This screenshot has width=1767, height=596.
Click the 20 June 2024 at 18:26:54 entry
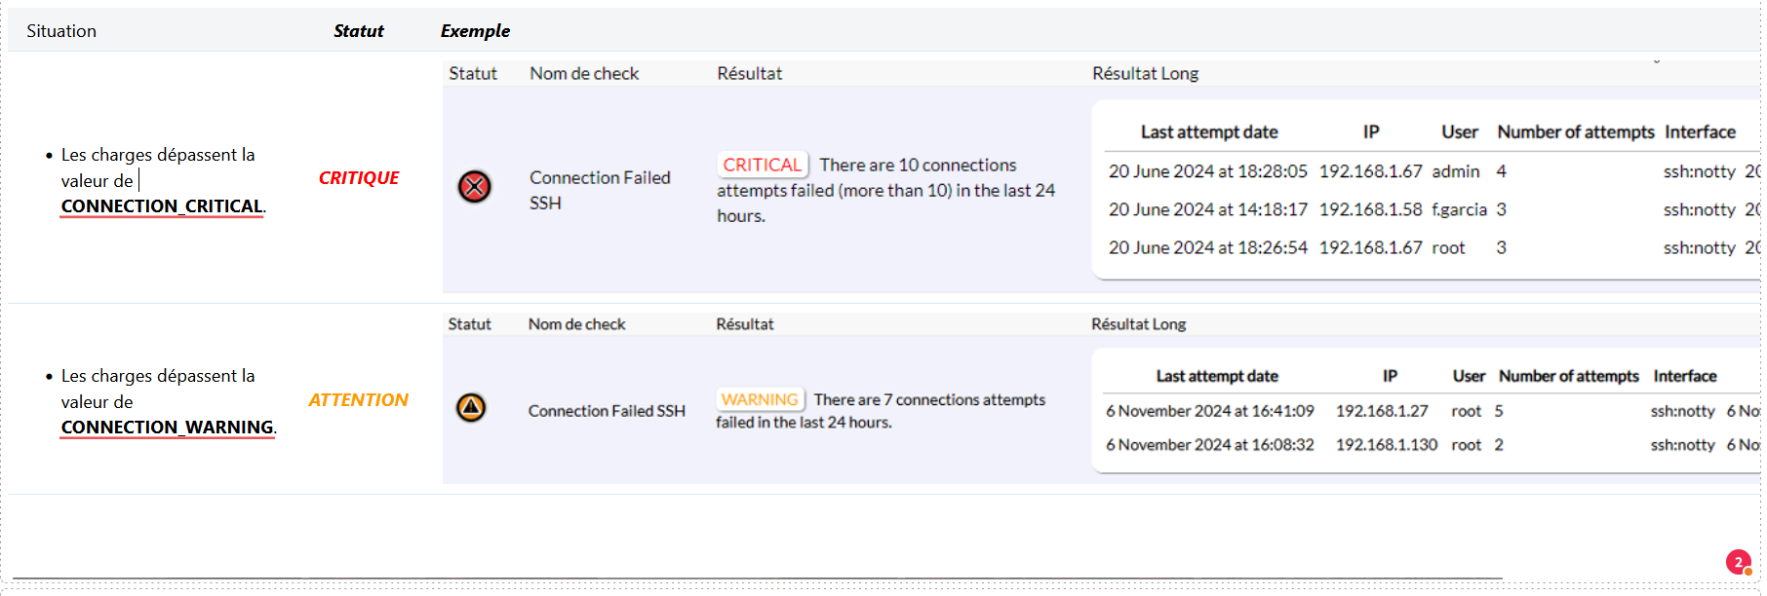pos(1207,248)
